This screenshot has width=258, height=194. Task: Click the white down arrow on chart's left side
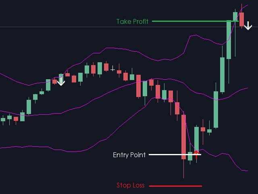click(x=61, y=81)
